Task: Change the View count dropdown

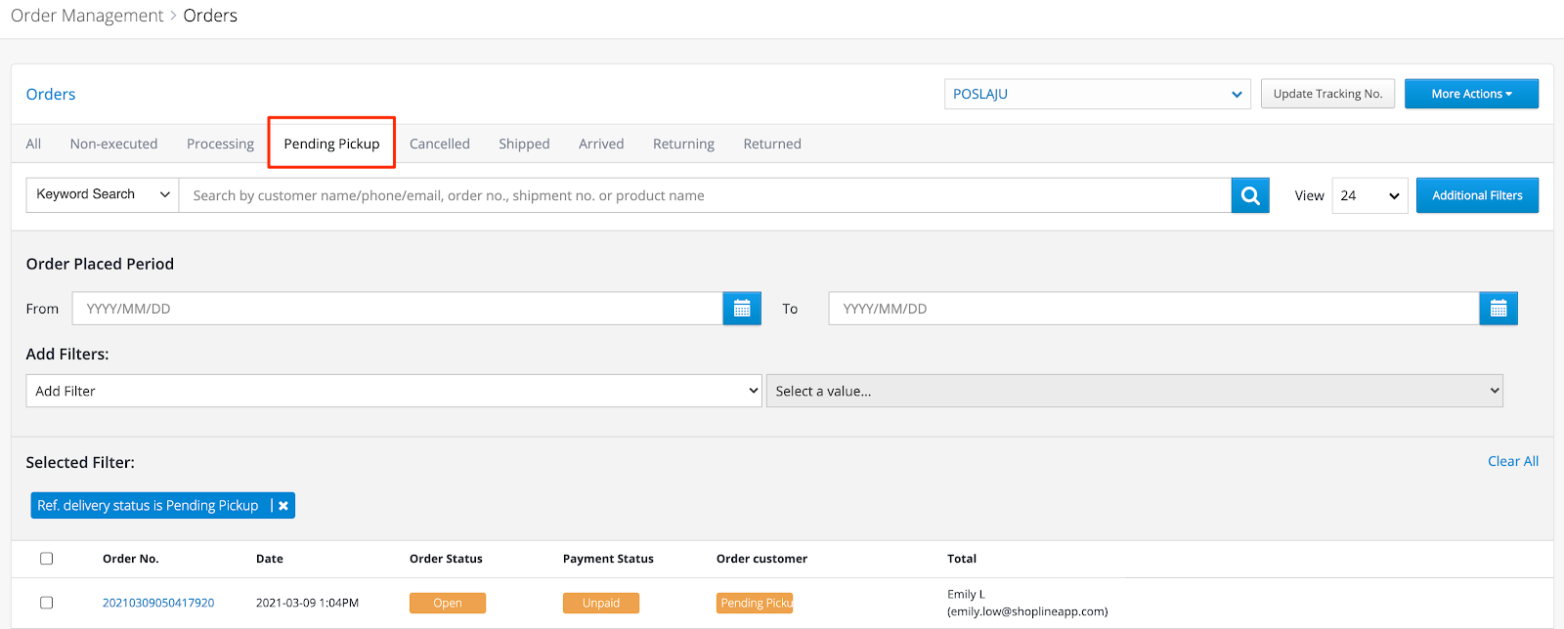Action: pyautogui.click(x=1370, y=195)
